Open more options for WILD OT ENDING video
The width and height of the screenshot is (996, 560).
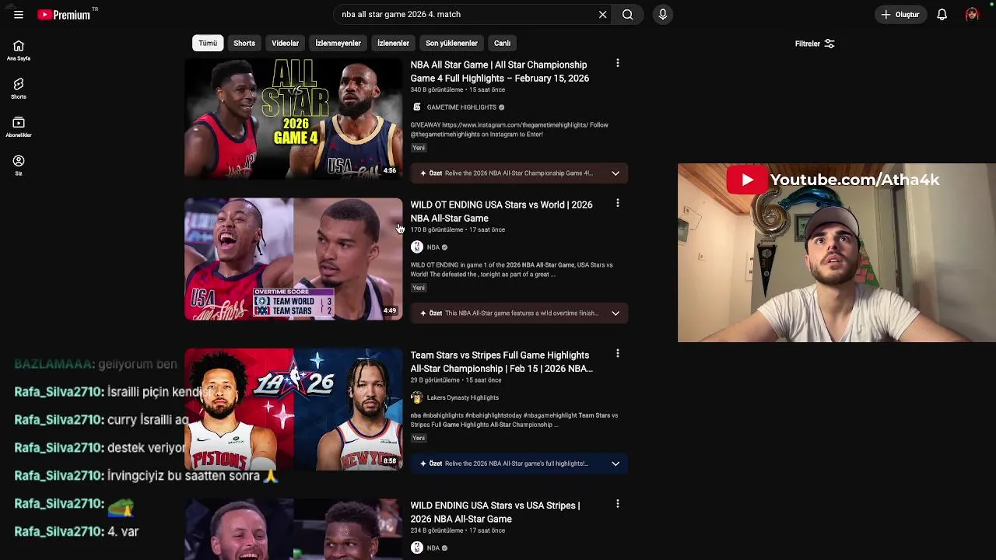(618, 203)
